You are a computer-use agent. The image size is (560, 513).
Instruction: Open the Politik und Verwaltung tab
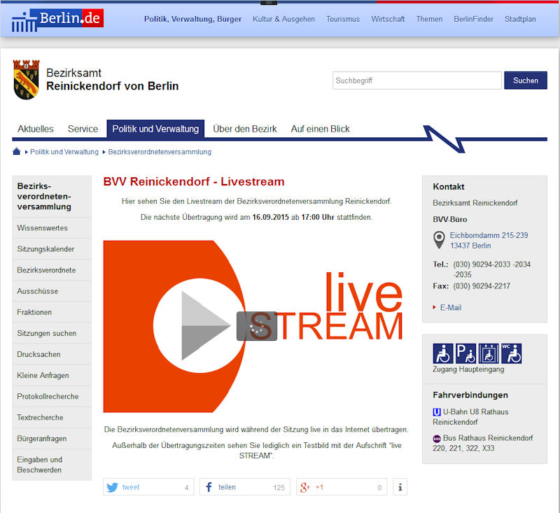coord(155,129)
